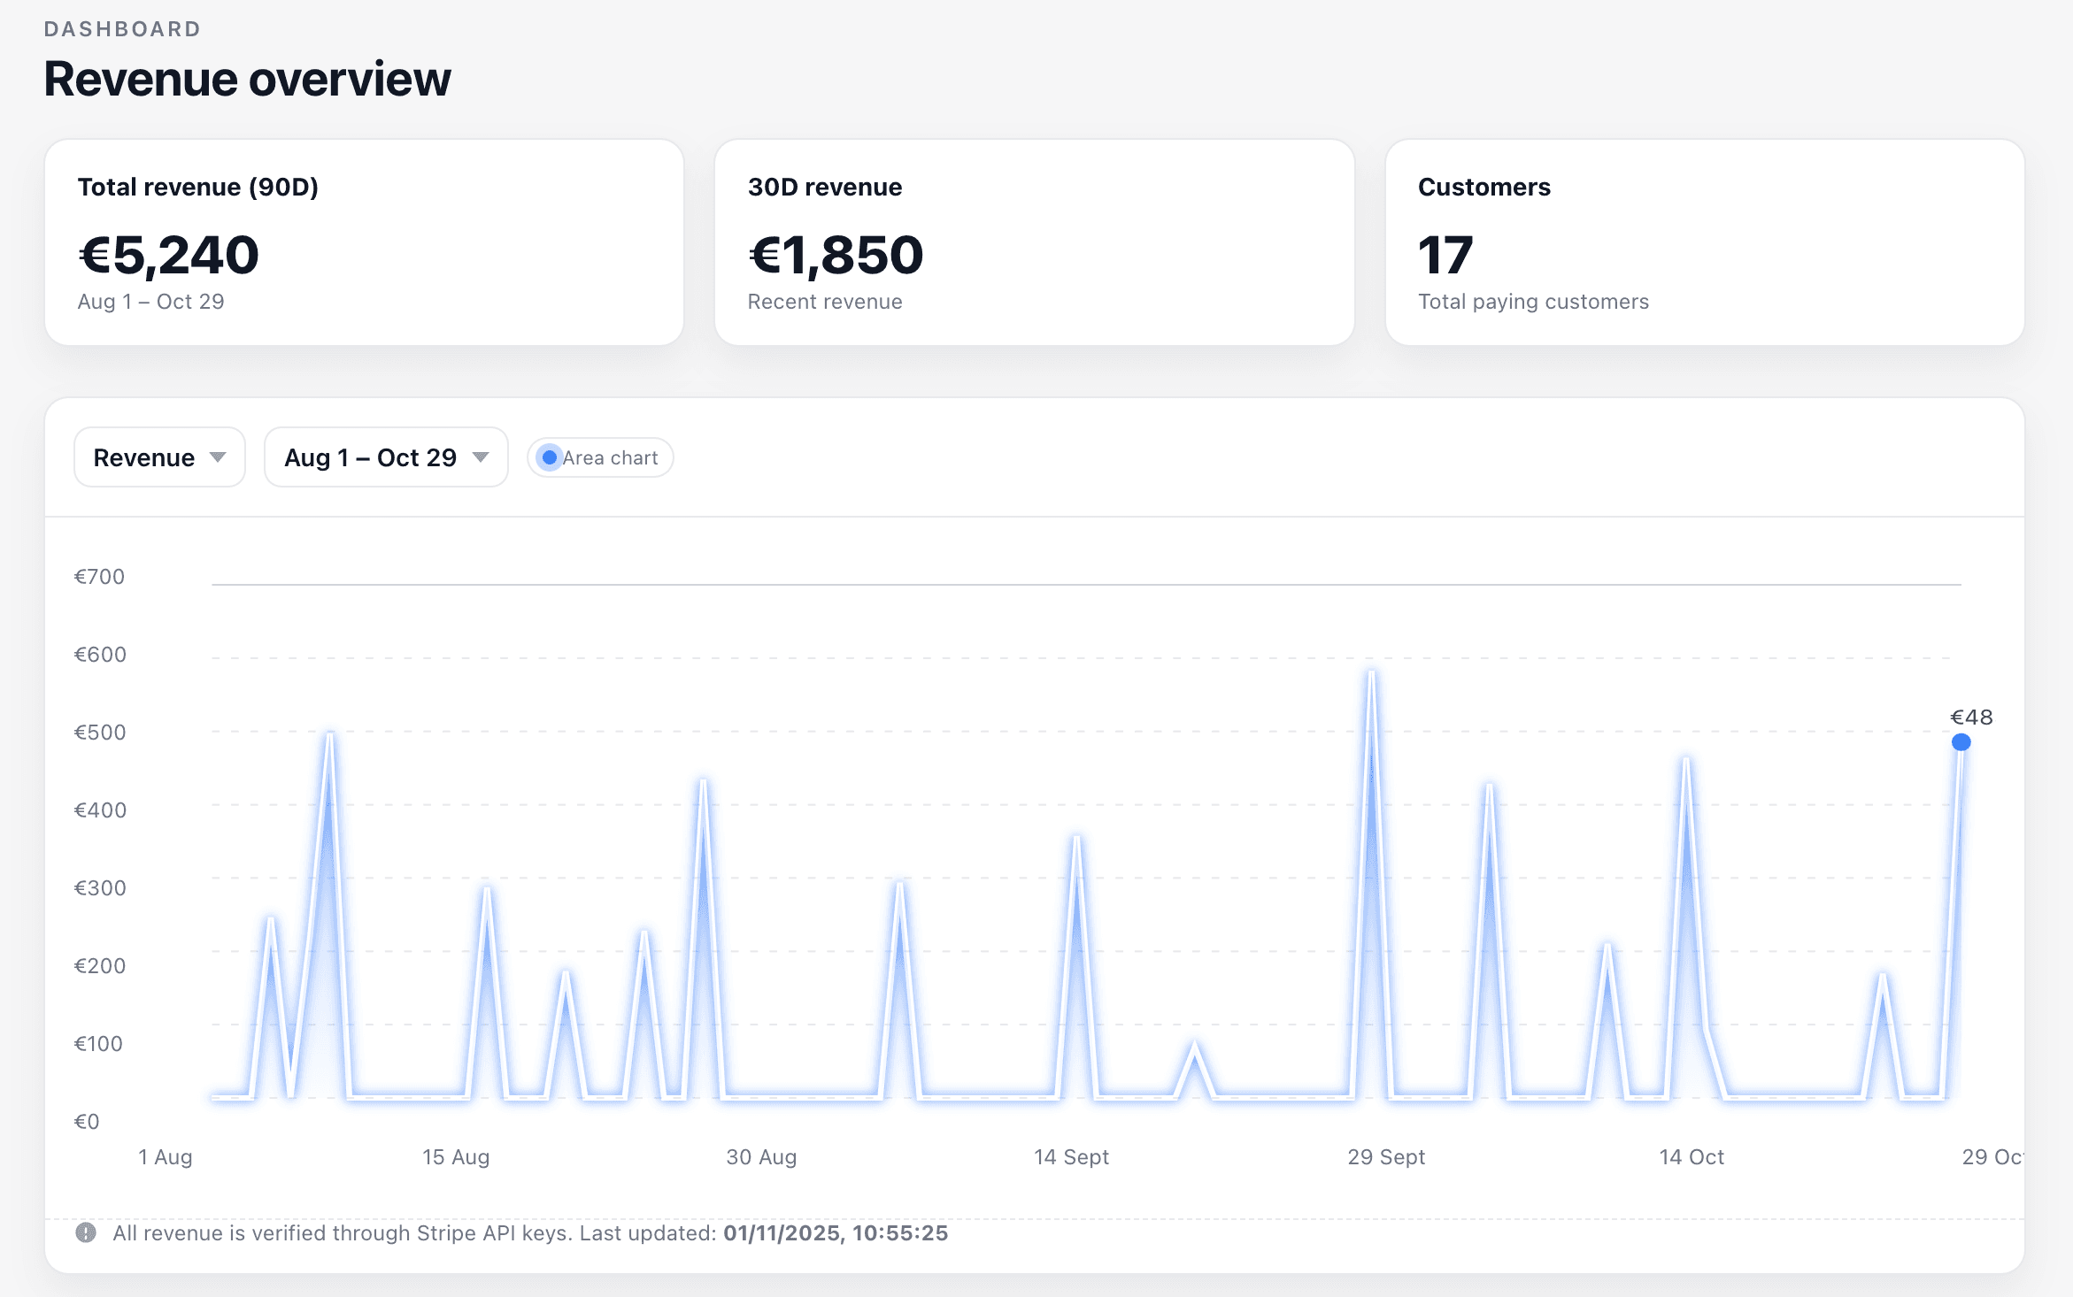Click the Revenue dropdown arrow
This screenshot has height=1297, width=2073.
pos(218,457)
